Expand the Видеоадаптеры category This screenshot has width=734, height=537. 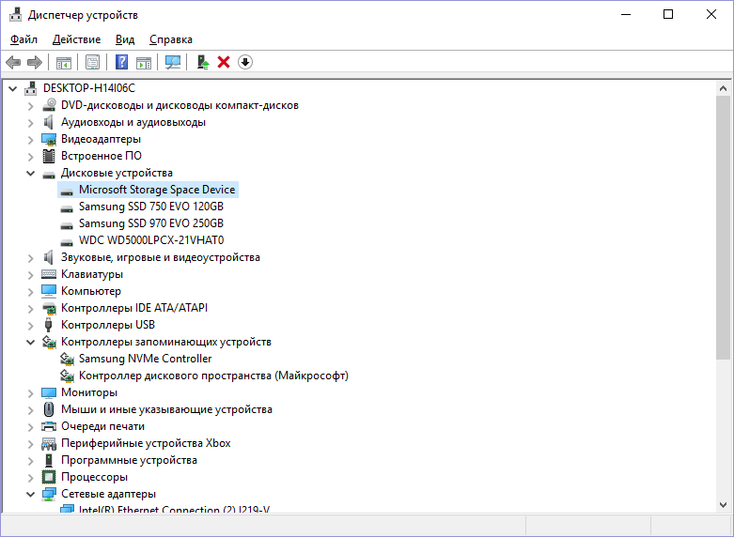(x=30, y=140)
